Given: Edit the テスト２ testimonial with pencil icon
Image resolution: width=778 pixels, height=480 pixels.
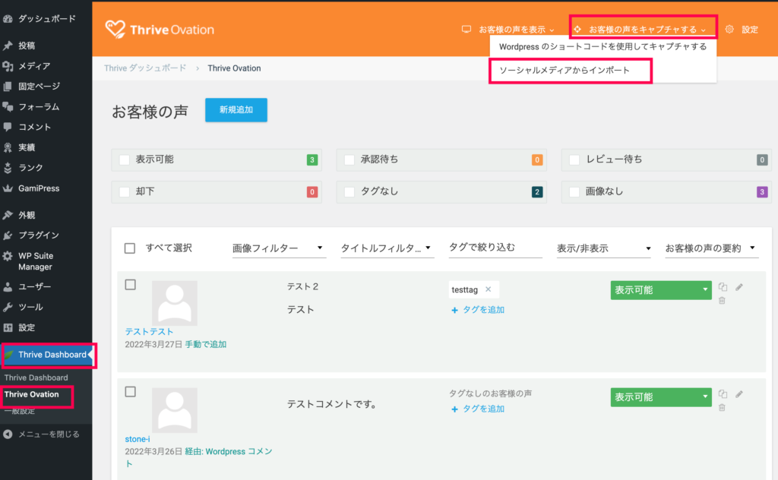Looking at the screenshot, I should tap(739, 286).
